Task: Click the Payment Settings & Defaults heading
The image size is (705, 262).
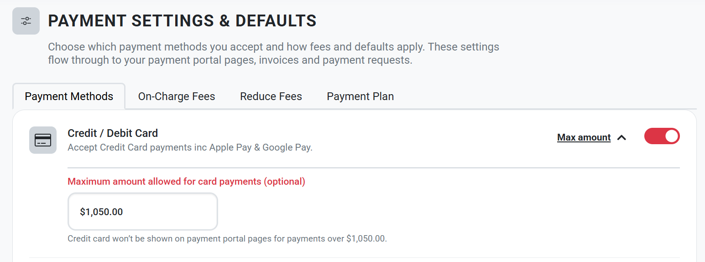Action: [x=182, y=21]
